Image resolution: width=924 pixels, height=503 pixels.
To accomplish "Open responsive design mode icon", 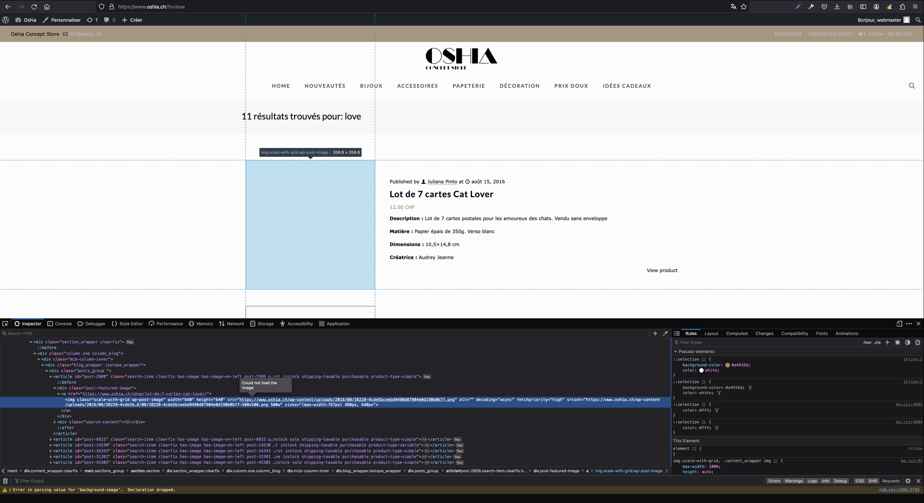I will (899, 324).
